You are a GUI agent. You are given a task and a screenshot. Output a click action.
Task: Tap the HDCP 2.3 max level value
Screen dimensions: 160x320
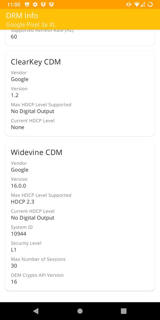pos(23,202)
